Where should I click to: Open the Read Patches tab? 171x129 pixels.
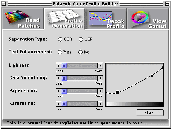click(23, 19)
